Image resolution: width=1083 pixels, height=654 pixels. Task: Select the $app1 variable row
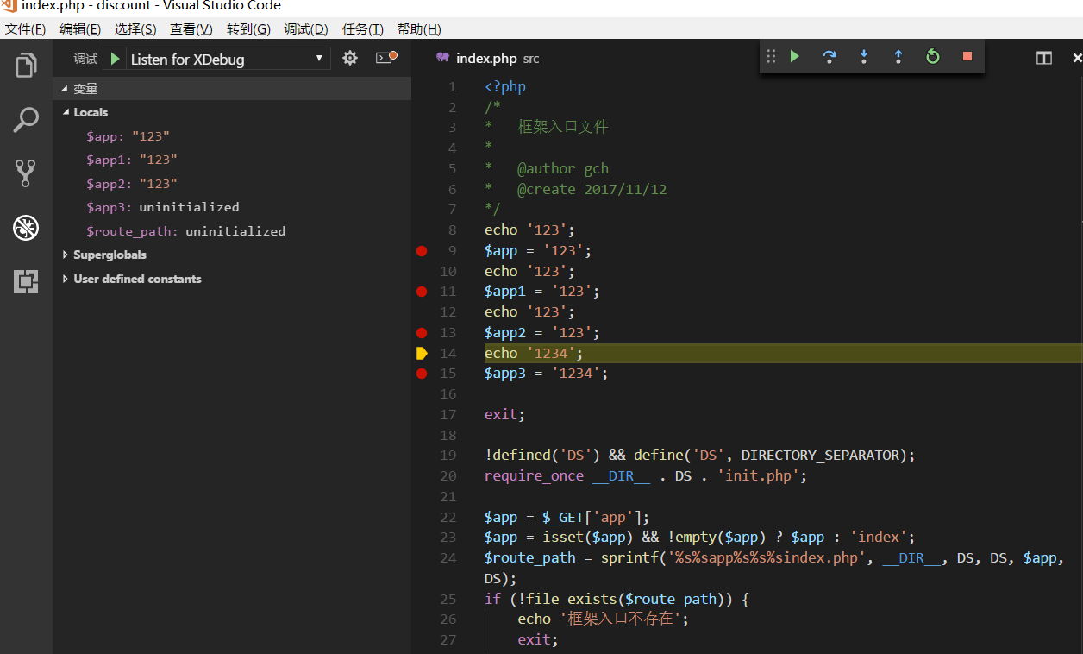[232, 160]
